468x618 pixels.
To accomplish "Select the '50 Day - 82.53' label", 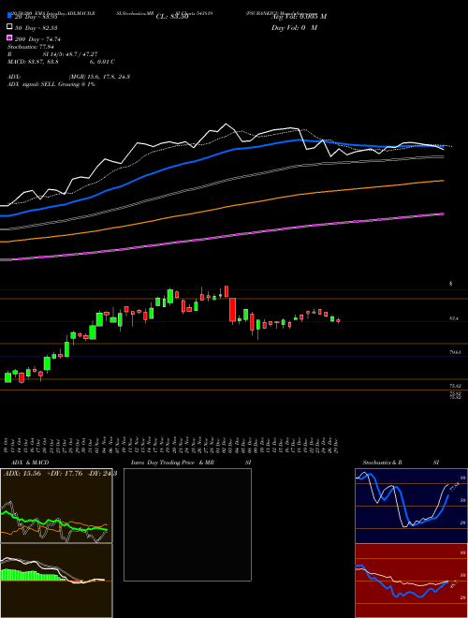I will [37, 28].
